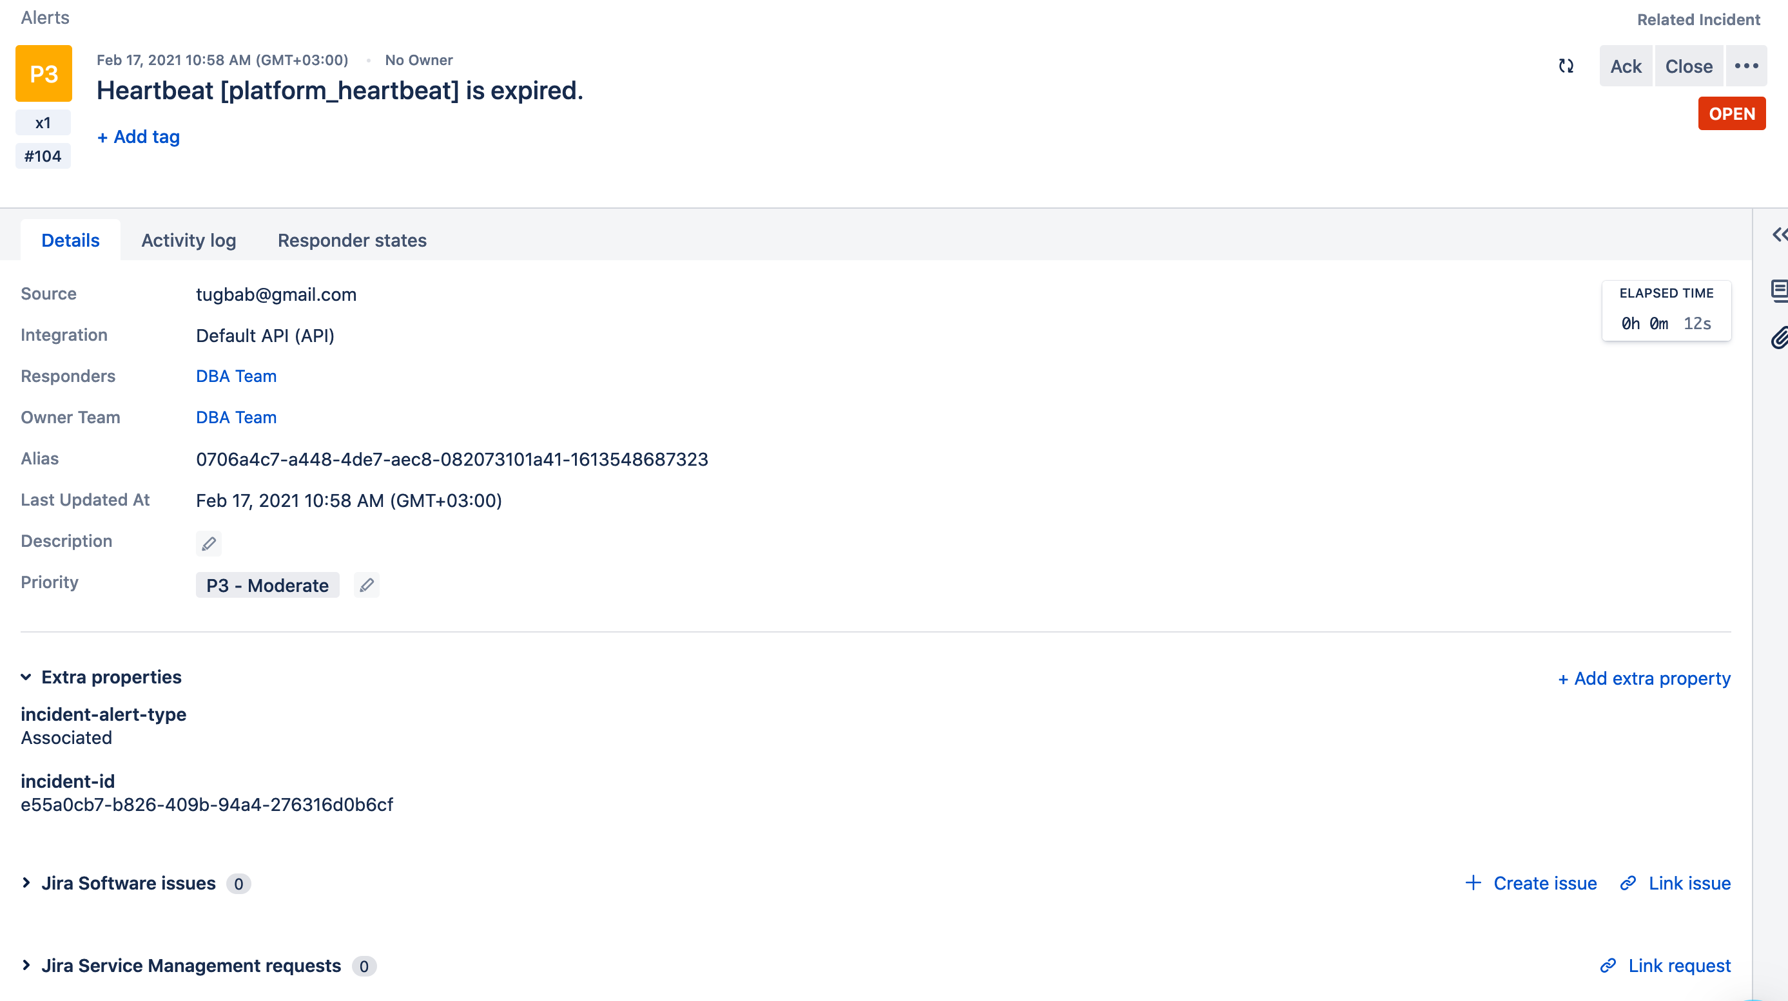The width and height of the screenshot is (1788, 1001).
Task: Expand the Jira Service Management requests section
Action: 27,966
